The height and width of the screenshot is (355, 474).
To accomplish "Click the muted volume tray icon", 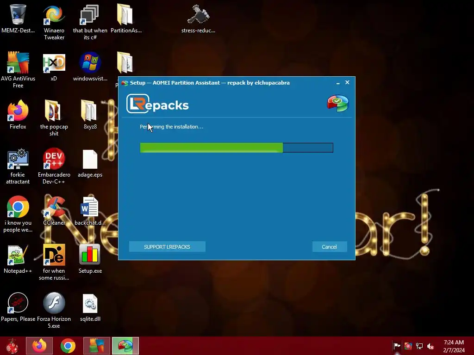I will [x=430, y=346].
